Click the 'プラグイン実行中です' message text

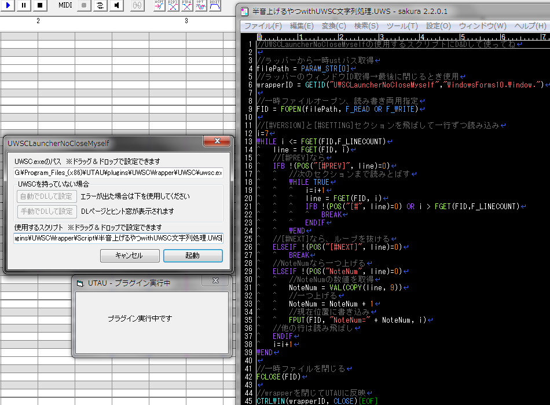(x=140, y=318)
